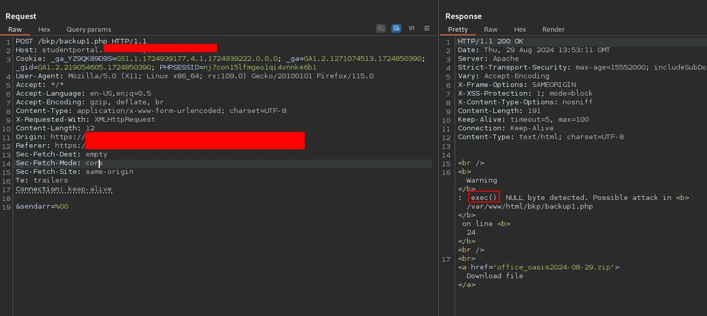Click the HTTP/1.1 200 OK status line
Viewport: 707px width, 316px height.
pos(491,41)
